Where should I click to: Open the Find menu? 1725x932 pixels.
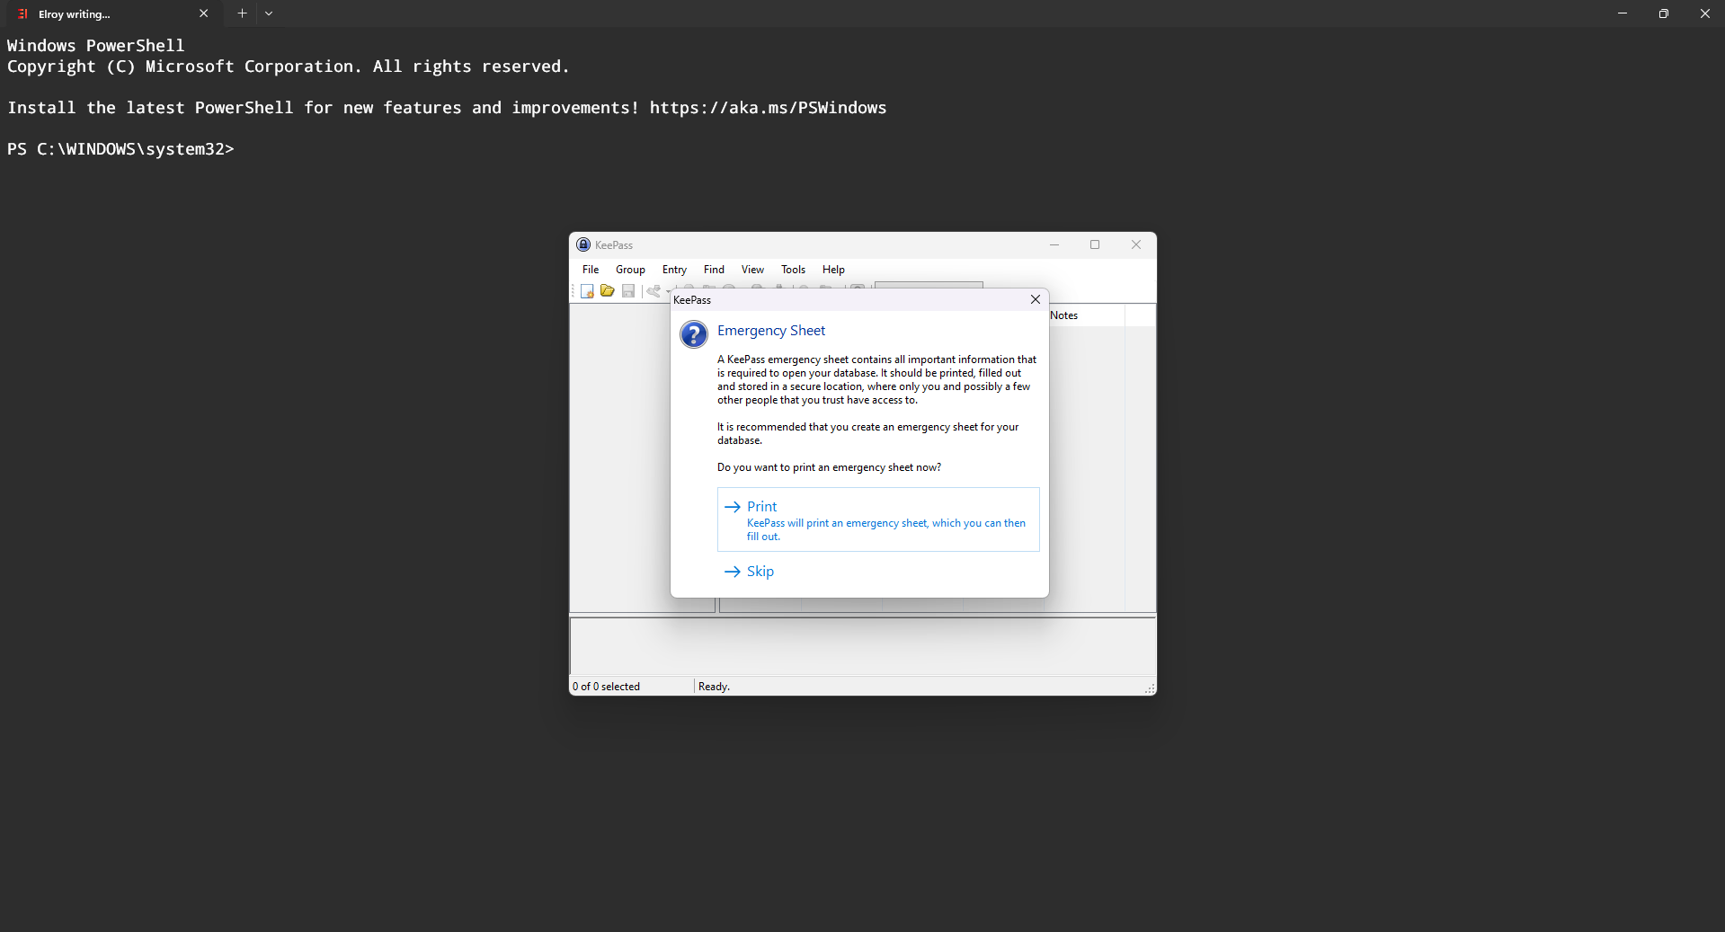714,270
